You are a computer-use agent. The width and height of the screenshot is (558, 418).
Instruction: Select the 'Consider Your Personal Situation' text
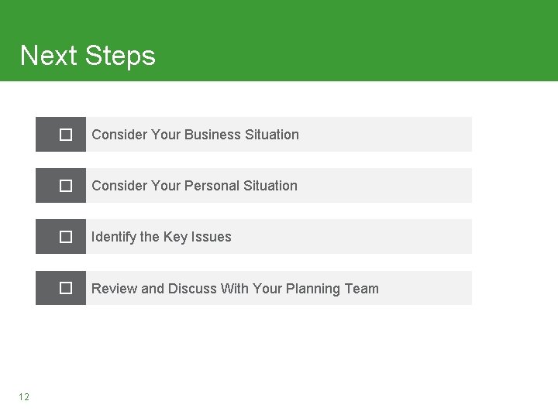[x=195, y=186]
